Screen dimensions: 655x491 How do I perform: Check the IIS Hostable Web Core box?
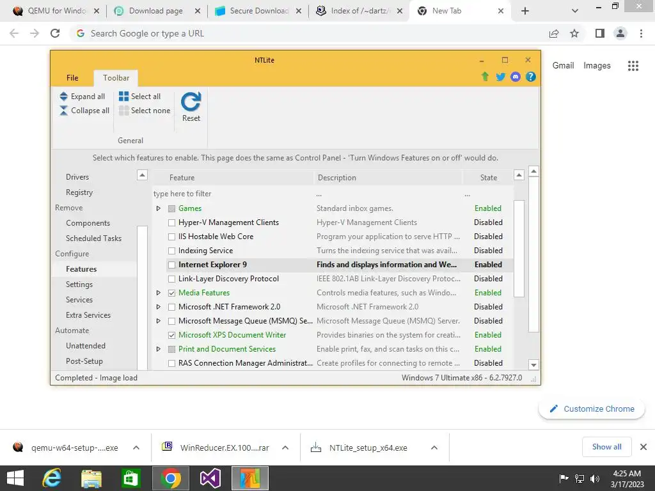(x=171, y=237)
